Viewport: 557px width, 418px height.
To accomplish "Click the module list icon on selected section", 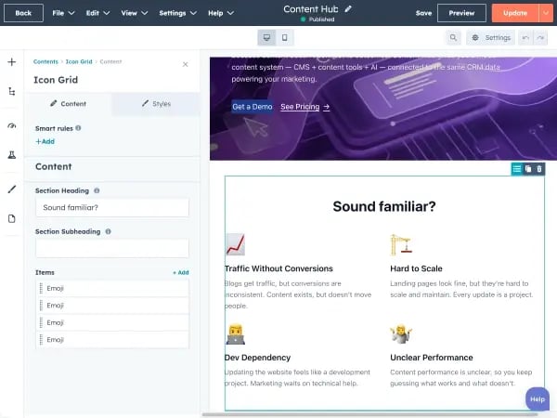I will tap(517, 169).
